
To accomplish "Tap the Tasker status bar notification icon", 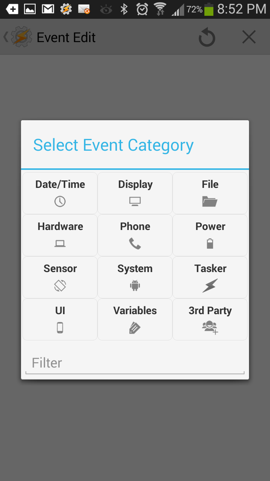I will tap(66, 9).
